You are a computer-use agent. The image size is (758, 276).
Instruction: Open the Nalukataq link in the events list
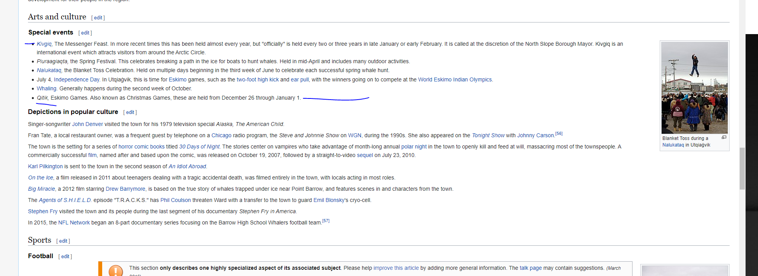click(x=49, y=70)
